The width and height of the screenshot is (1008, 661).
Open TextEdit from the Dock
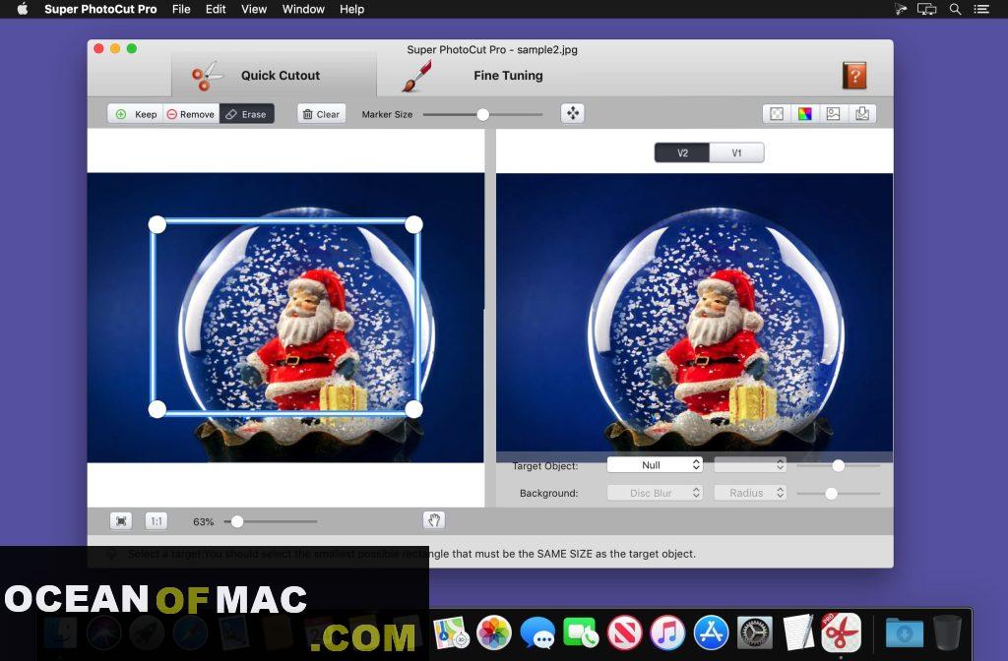click(797, 632)
